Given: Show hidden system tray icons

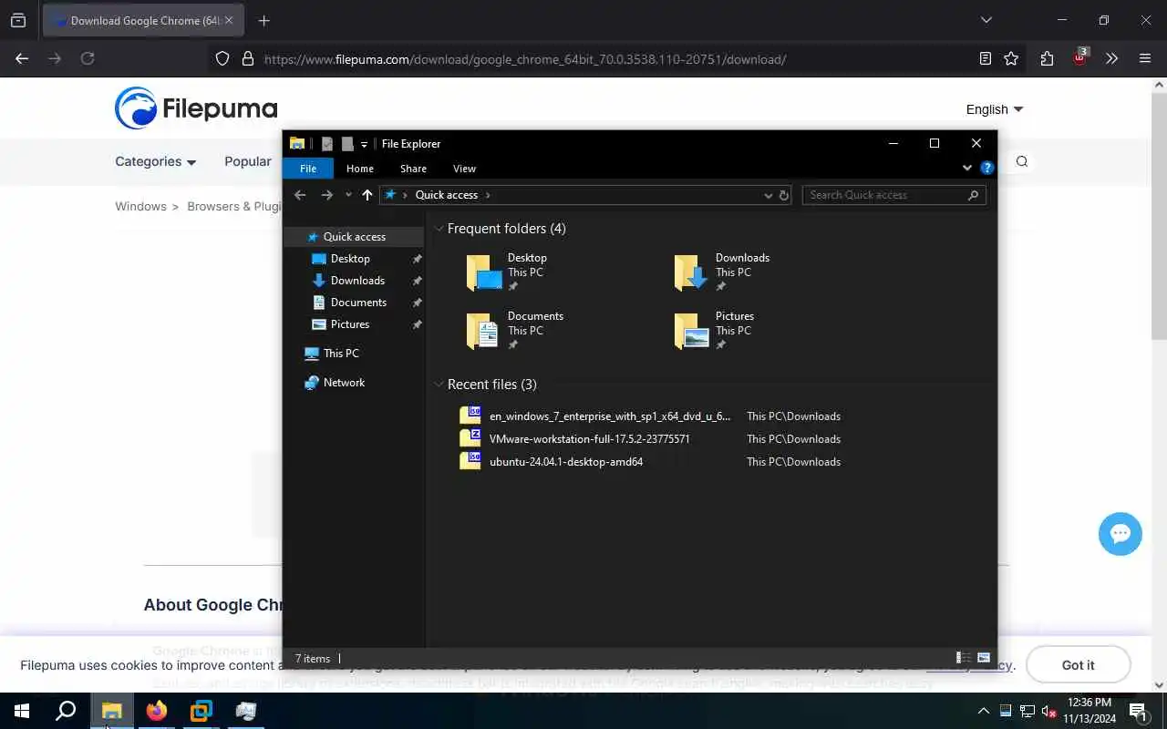Looking at the screenshot, I should pyautogui.click(x=984, y=711).
